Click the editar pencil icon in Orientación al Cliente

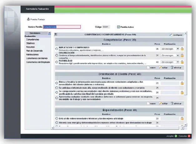[x=160, y=103]
